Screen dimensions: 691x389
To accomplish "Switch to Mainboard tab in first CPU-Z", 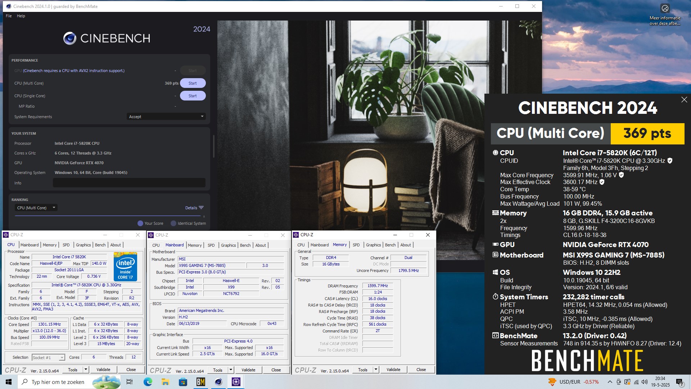I will pos(30,245).
